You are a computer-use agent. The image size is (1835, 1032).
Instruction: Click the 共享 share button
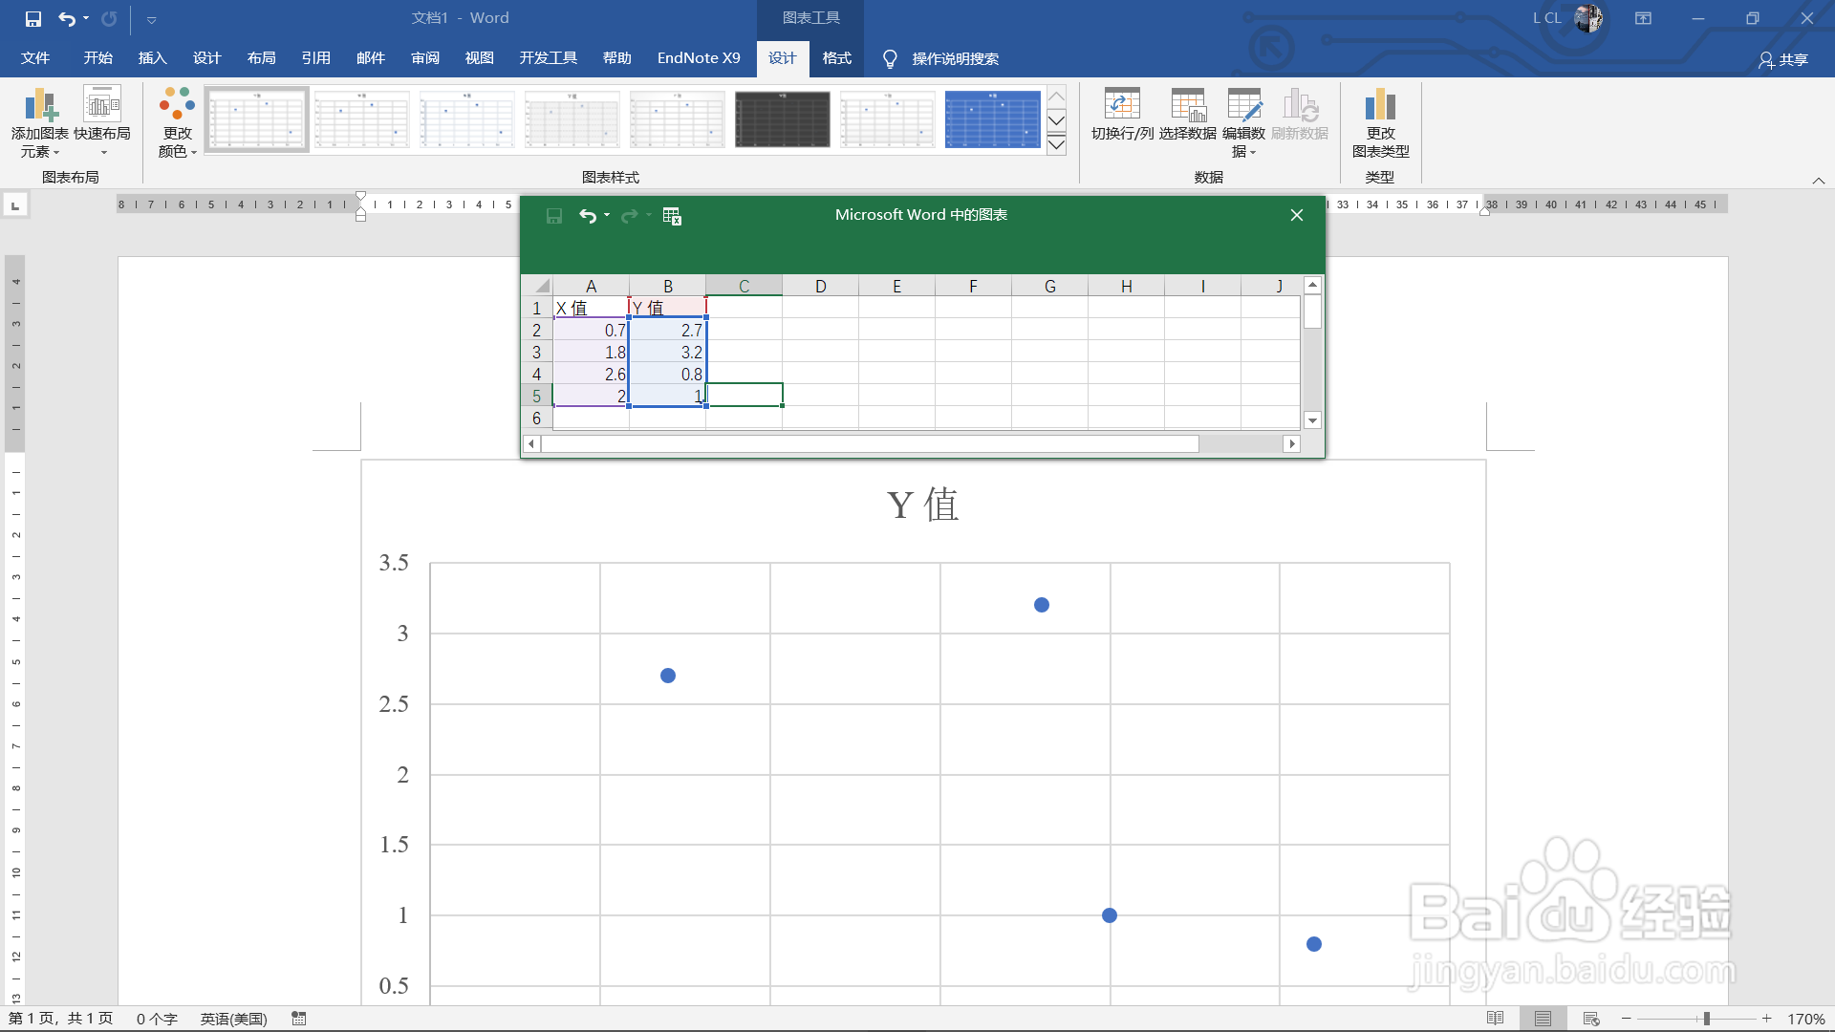(1782, 59)
